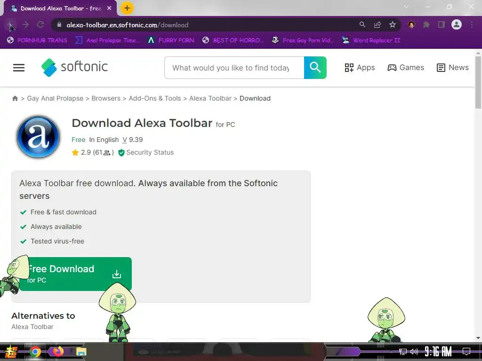The height and width of the screenshot is (361, 482).
Task: Toggle the browser side panel icon
Action: (442, 24)
